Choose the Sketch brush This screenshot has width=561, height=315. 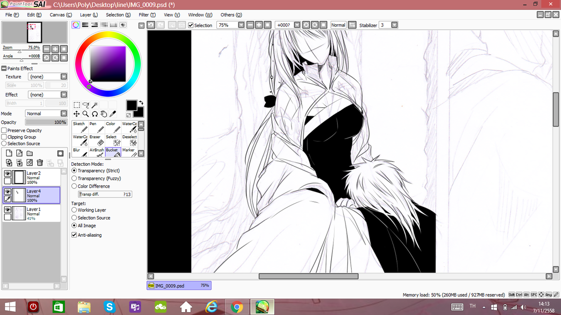point(80,127)
